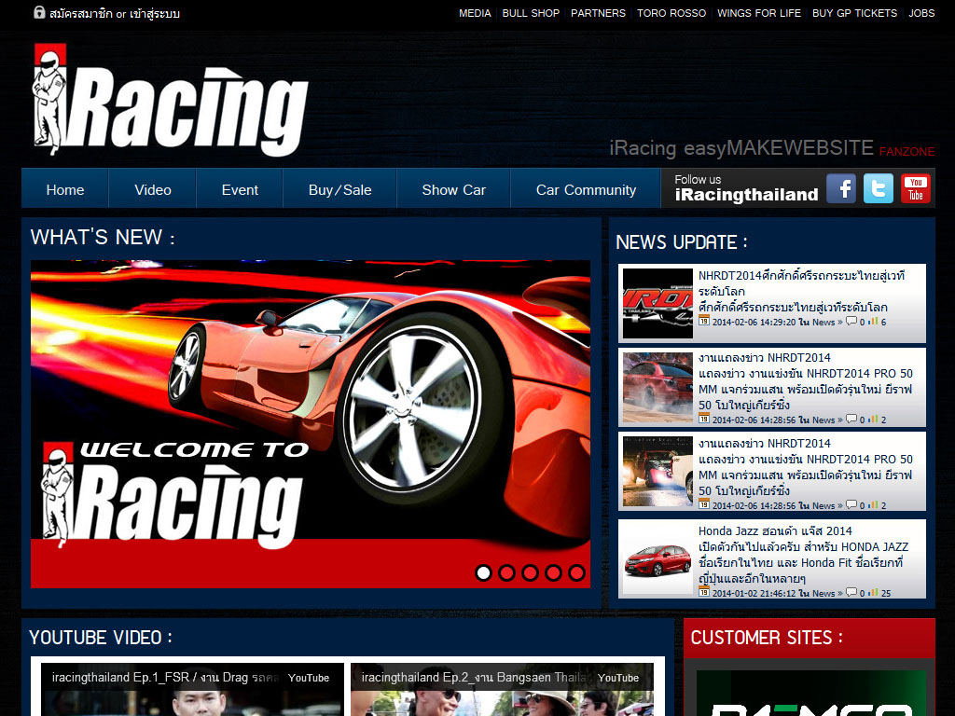Viewport: 955px width, 716px height.
Task: Open the Show Car navigation tab
Action: click(x=453, y=189)
